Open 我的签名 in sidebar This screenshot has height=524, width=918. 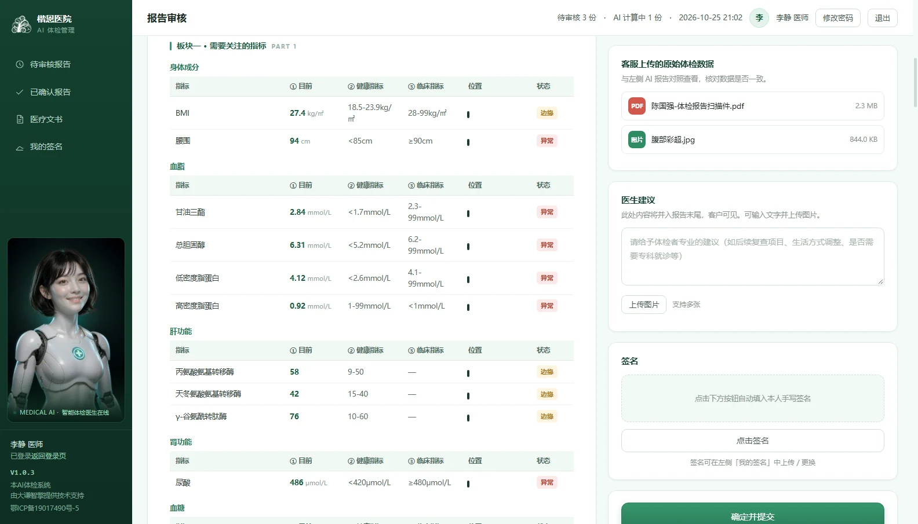coord(65,146)
